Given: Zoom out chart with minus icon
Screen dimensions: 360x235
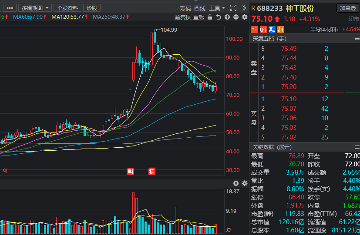Looking at the screenshot, I should tap(236, 17).
